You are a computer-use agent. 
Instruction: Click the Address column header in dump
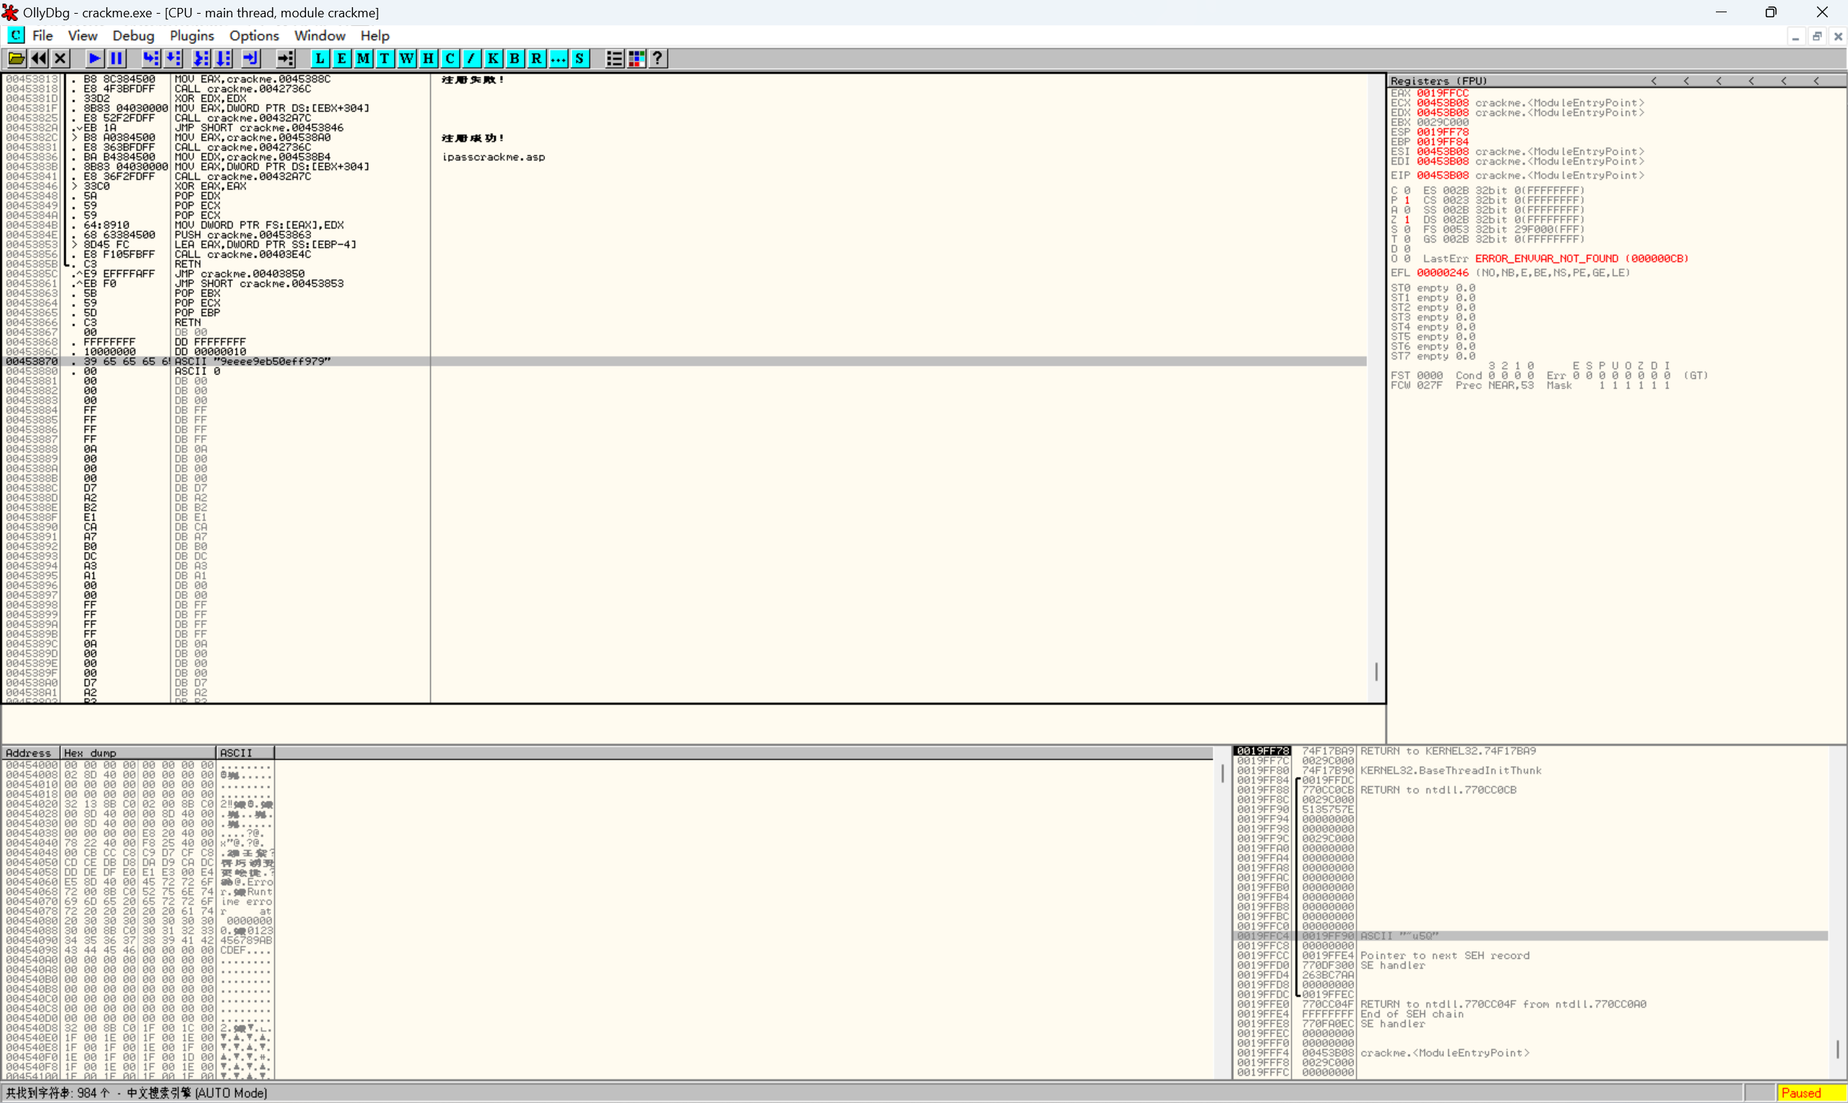(x=30, y=753)
